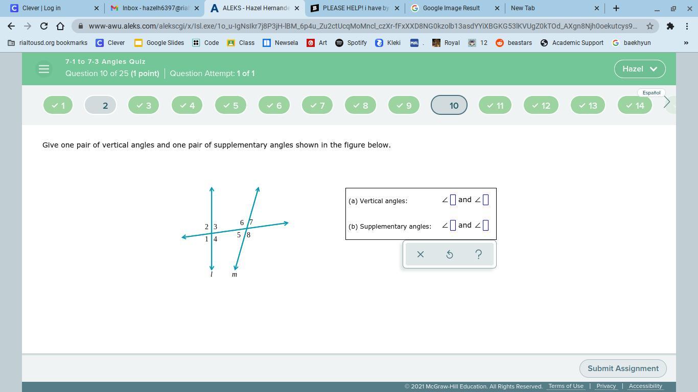Open the Code bookmark

click(x=205, y=43)
